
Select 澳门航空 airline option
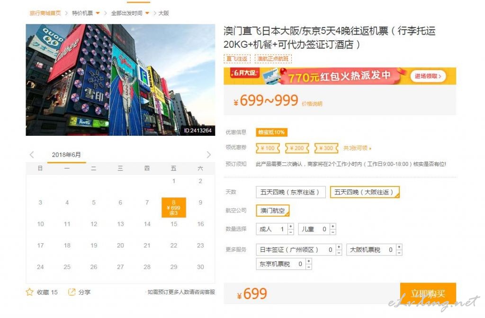273,211
